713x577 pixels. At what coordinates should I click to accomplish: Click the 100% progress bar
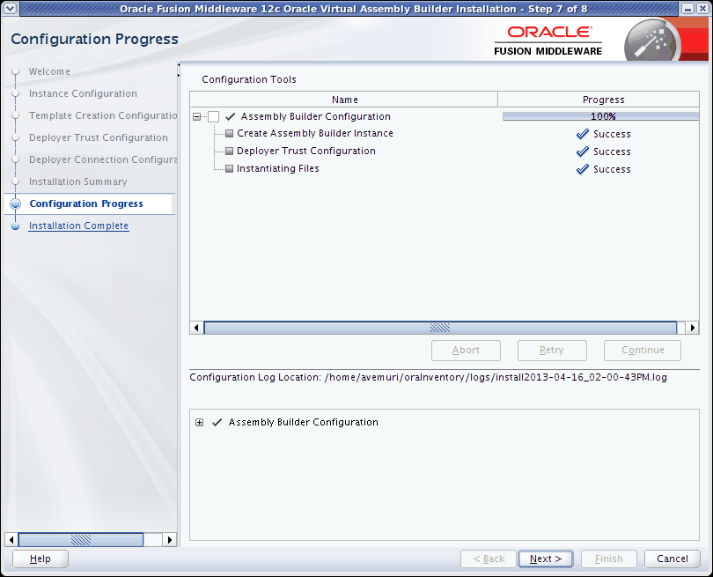(600, 116)
